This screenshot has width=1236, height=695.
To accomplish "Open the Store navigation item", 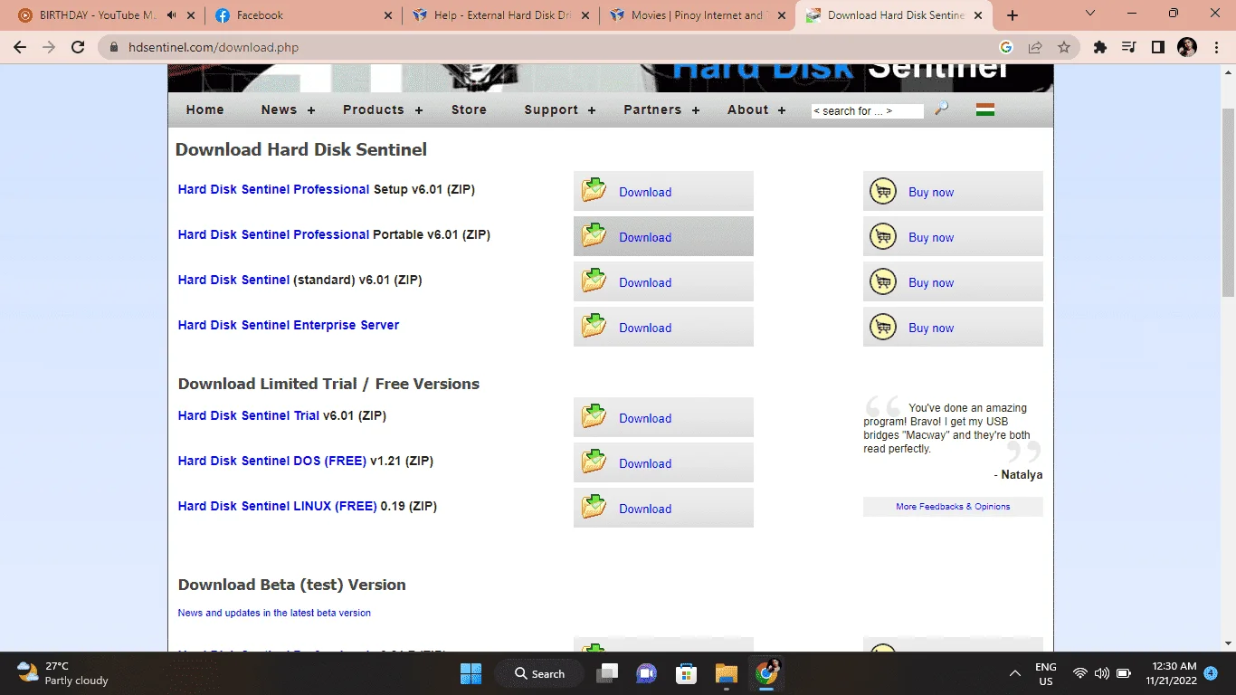I will [469, 109].
